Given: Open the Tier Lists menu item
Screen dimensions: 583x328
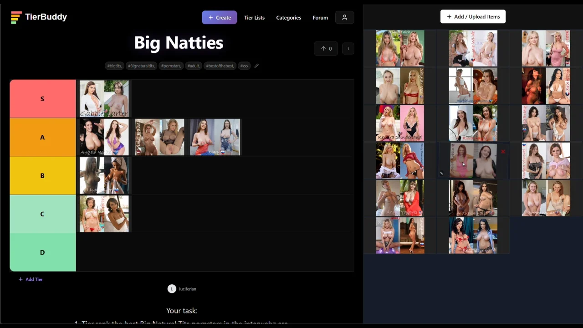Looking at the screenshot, I should [x=254, y=18].
